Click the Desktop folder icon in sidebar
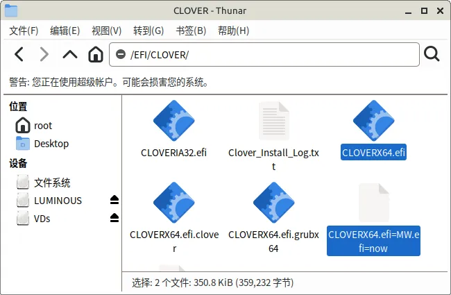The height and width of the screenshot is (295, 451). click(x=23, y=143)
